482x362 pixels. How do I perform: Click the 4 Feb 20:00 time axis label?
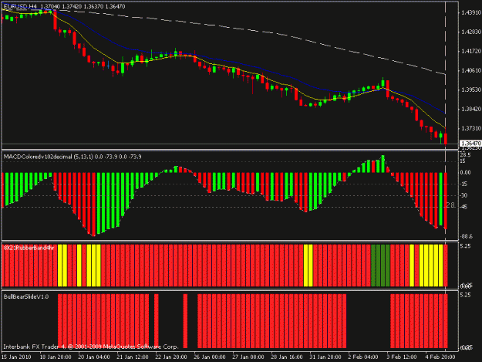click(440, 357)
